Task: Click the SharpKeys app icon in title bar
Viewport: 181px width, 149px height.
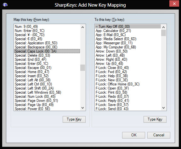Action: [5, 5]
